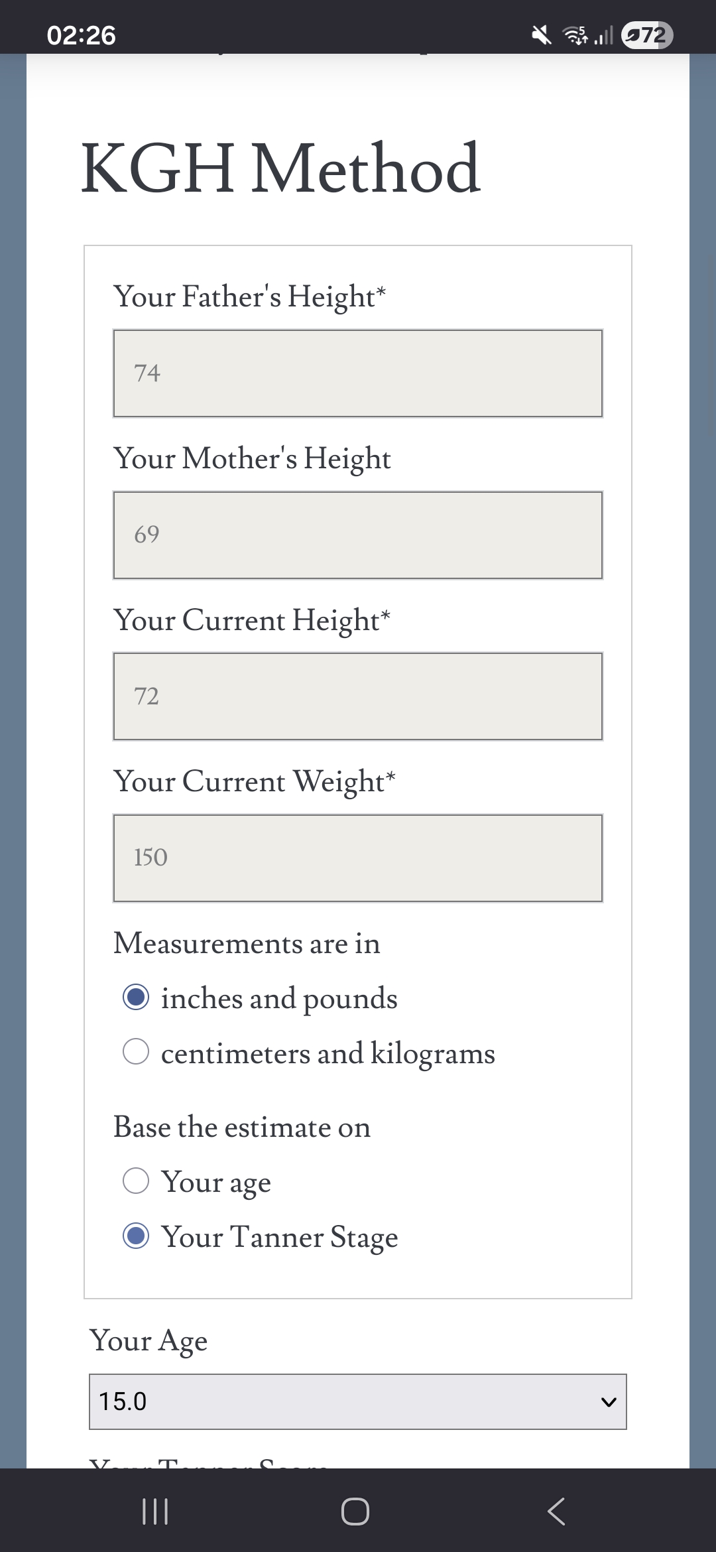The image size is (716, 1552).
Task: Select 'Your age' estimate basis
Action: [136, 1181]
